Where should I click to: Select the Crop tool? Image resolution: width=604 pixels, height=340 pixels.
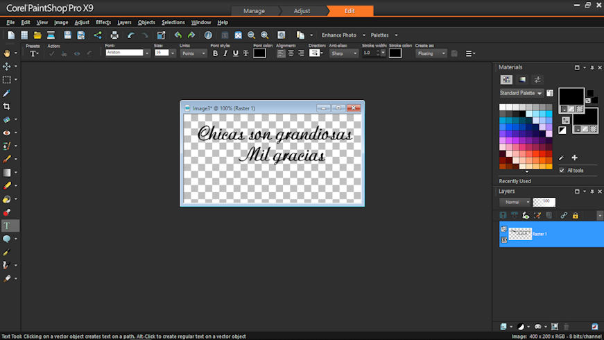tap(7, 106)
